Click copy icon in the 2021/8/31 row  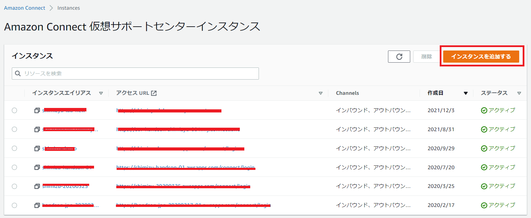(37, 129)
